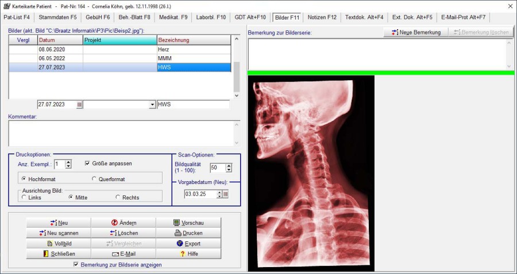The width and height of the screenshot is (517, 274).
Task: Open the Vorschau print preview
Action: point(188,222)
